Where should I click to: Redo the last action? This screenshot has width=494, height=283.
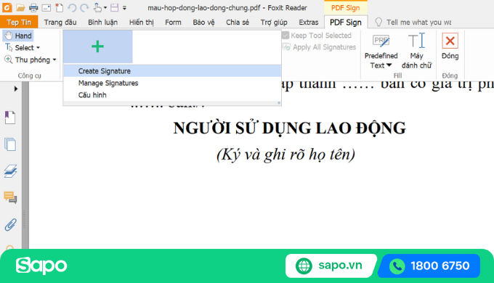click(x=84, y=7)
